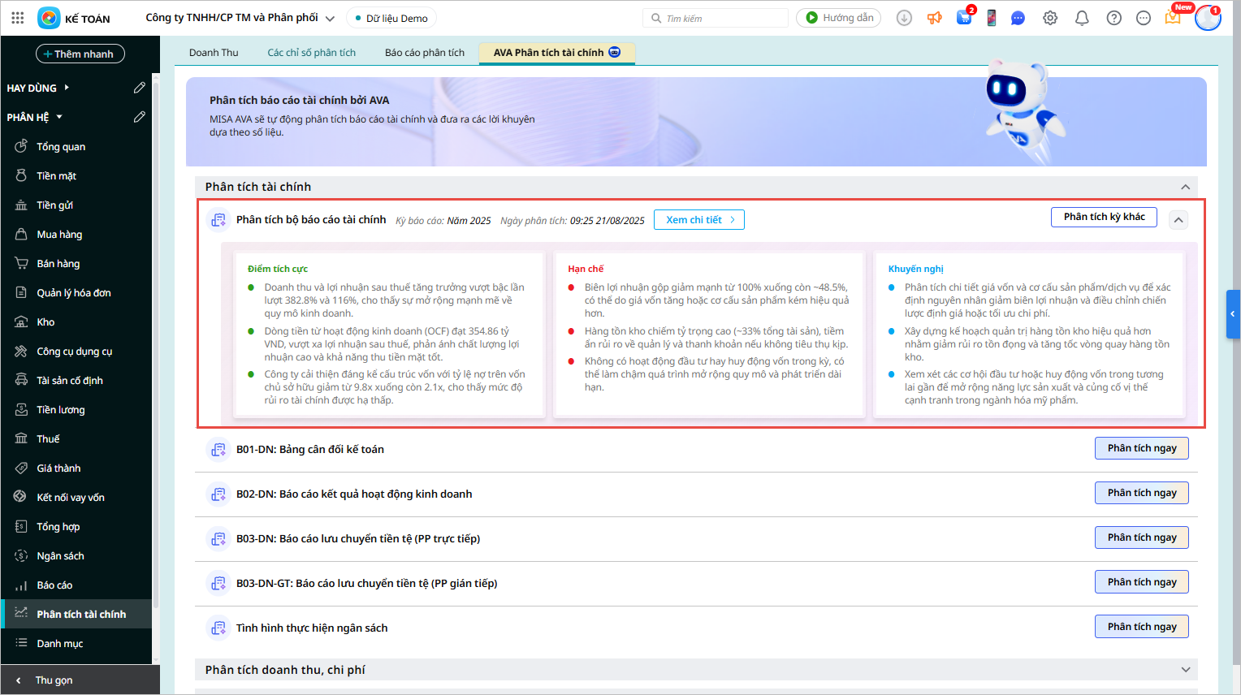Screen dimensions: 1241x695
Task: Click Xem chi tiết link button
Action: (x=699, y=220)
